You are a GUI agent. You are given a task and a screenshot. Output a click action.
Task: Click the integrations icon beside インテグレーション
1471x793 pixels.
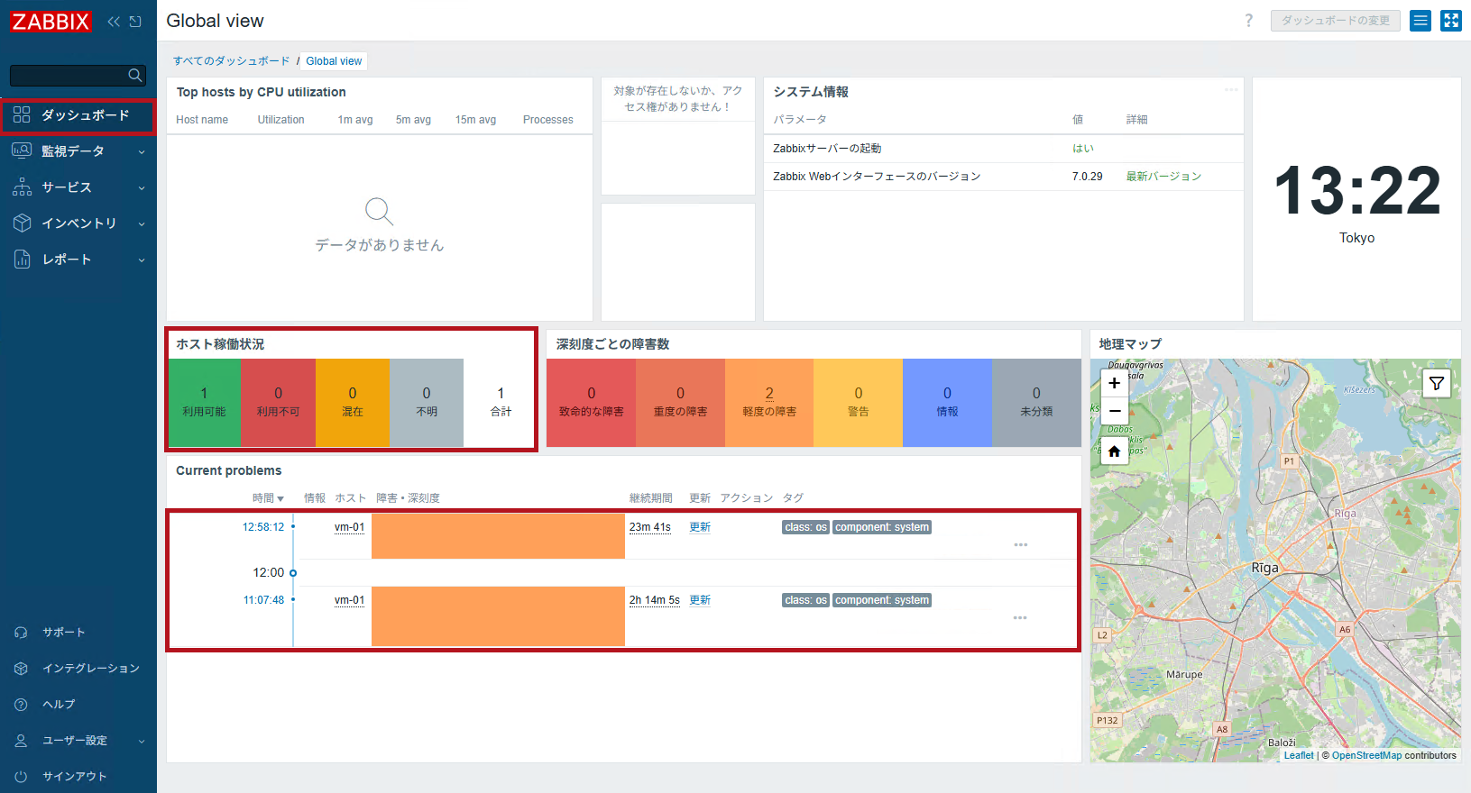click(21, 669)
